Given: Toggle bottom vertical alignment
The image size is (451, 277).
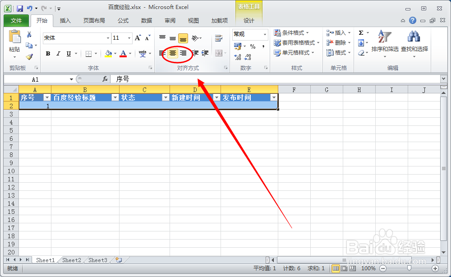Looking at the screenshot, I should coord(183,38).
